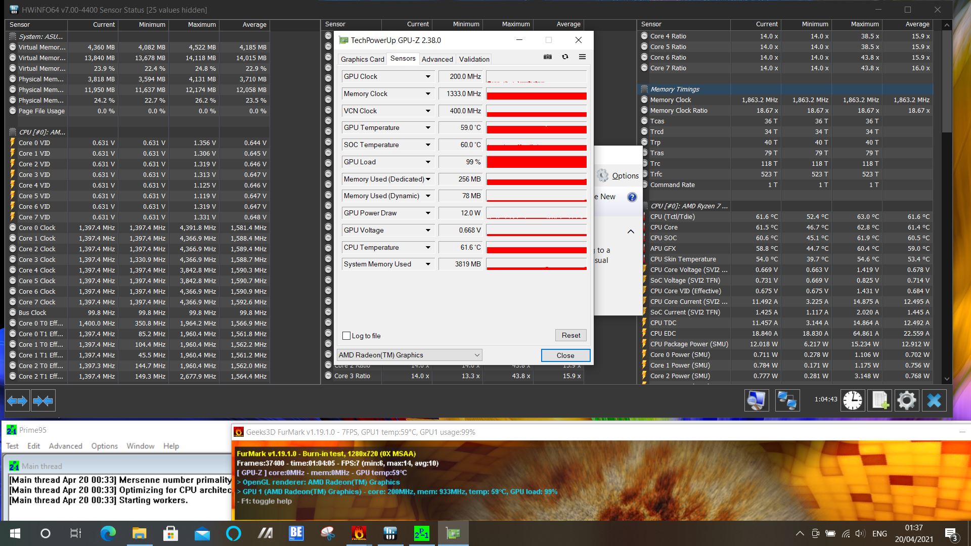Click HWiNFO expand columns arrows icon
The width and height of the screenshot is (971, 546).
pos(17,401)
